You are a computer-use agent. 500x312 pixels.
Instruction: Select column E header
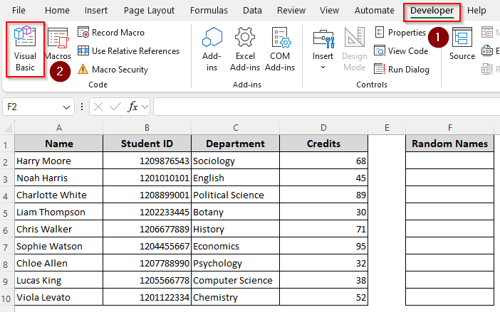click(387, 127)
